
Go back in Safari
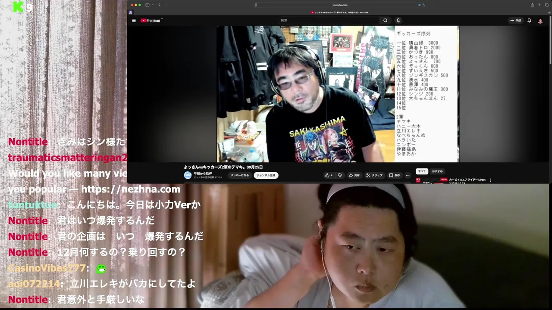[x=159, y=5]
